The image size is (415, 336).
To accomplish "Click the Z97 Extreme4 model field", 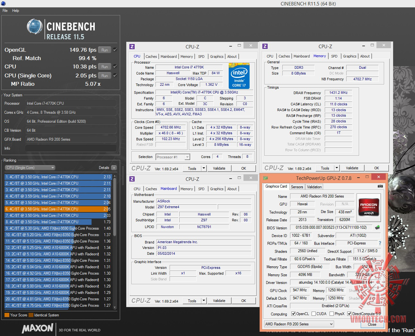I will click(x=186, y=207).
